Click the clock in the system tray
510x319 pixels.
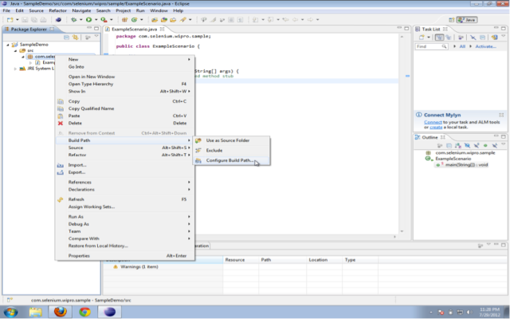pos(489,312)
